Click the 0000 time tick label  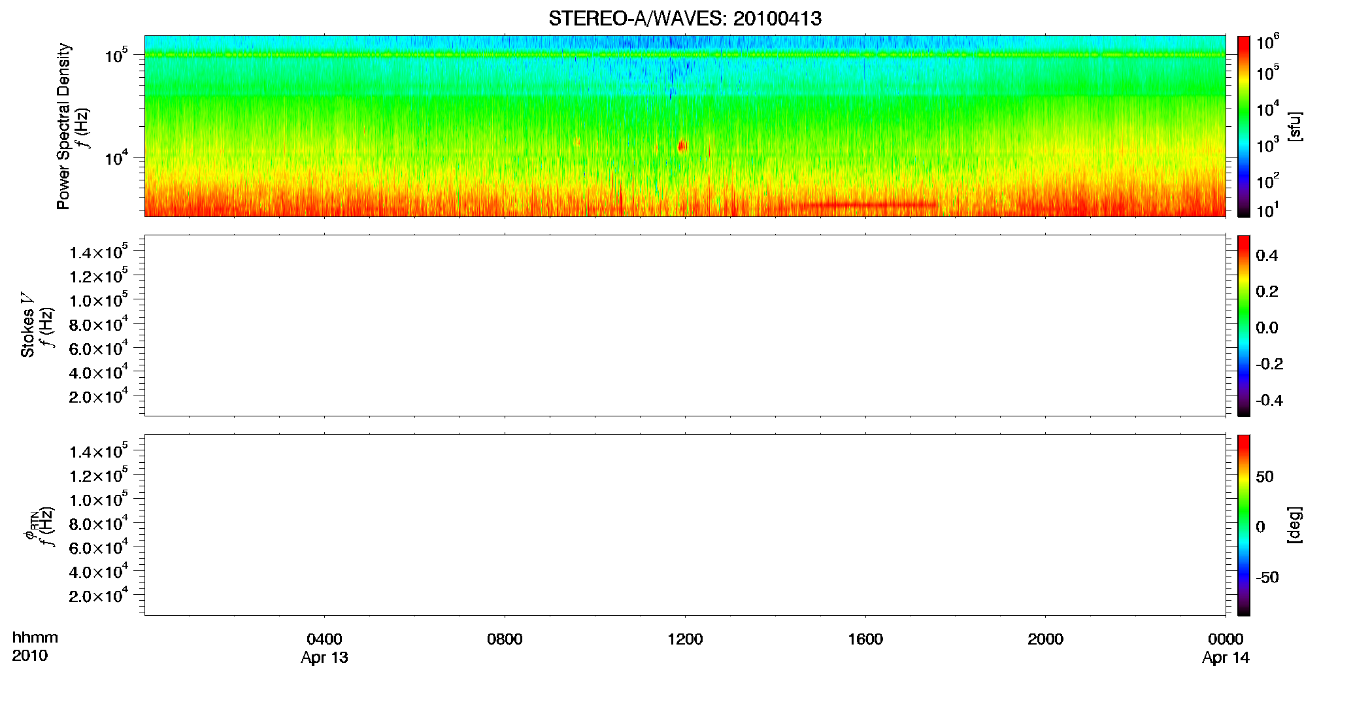1226,639
